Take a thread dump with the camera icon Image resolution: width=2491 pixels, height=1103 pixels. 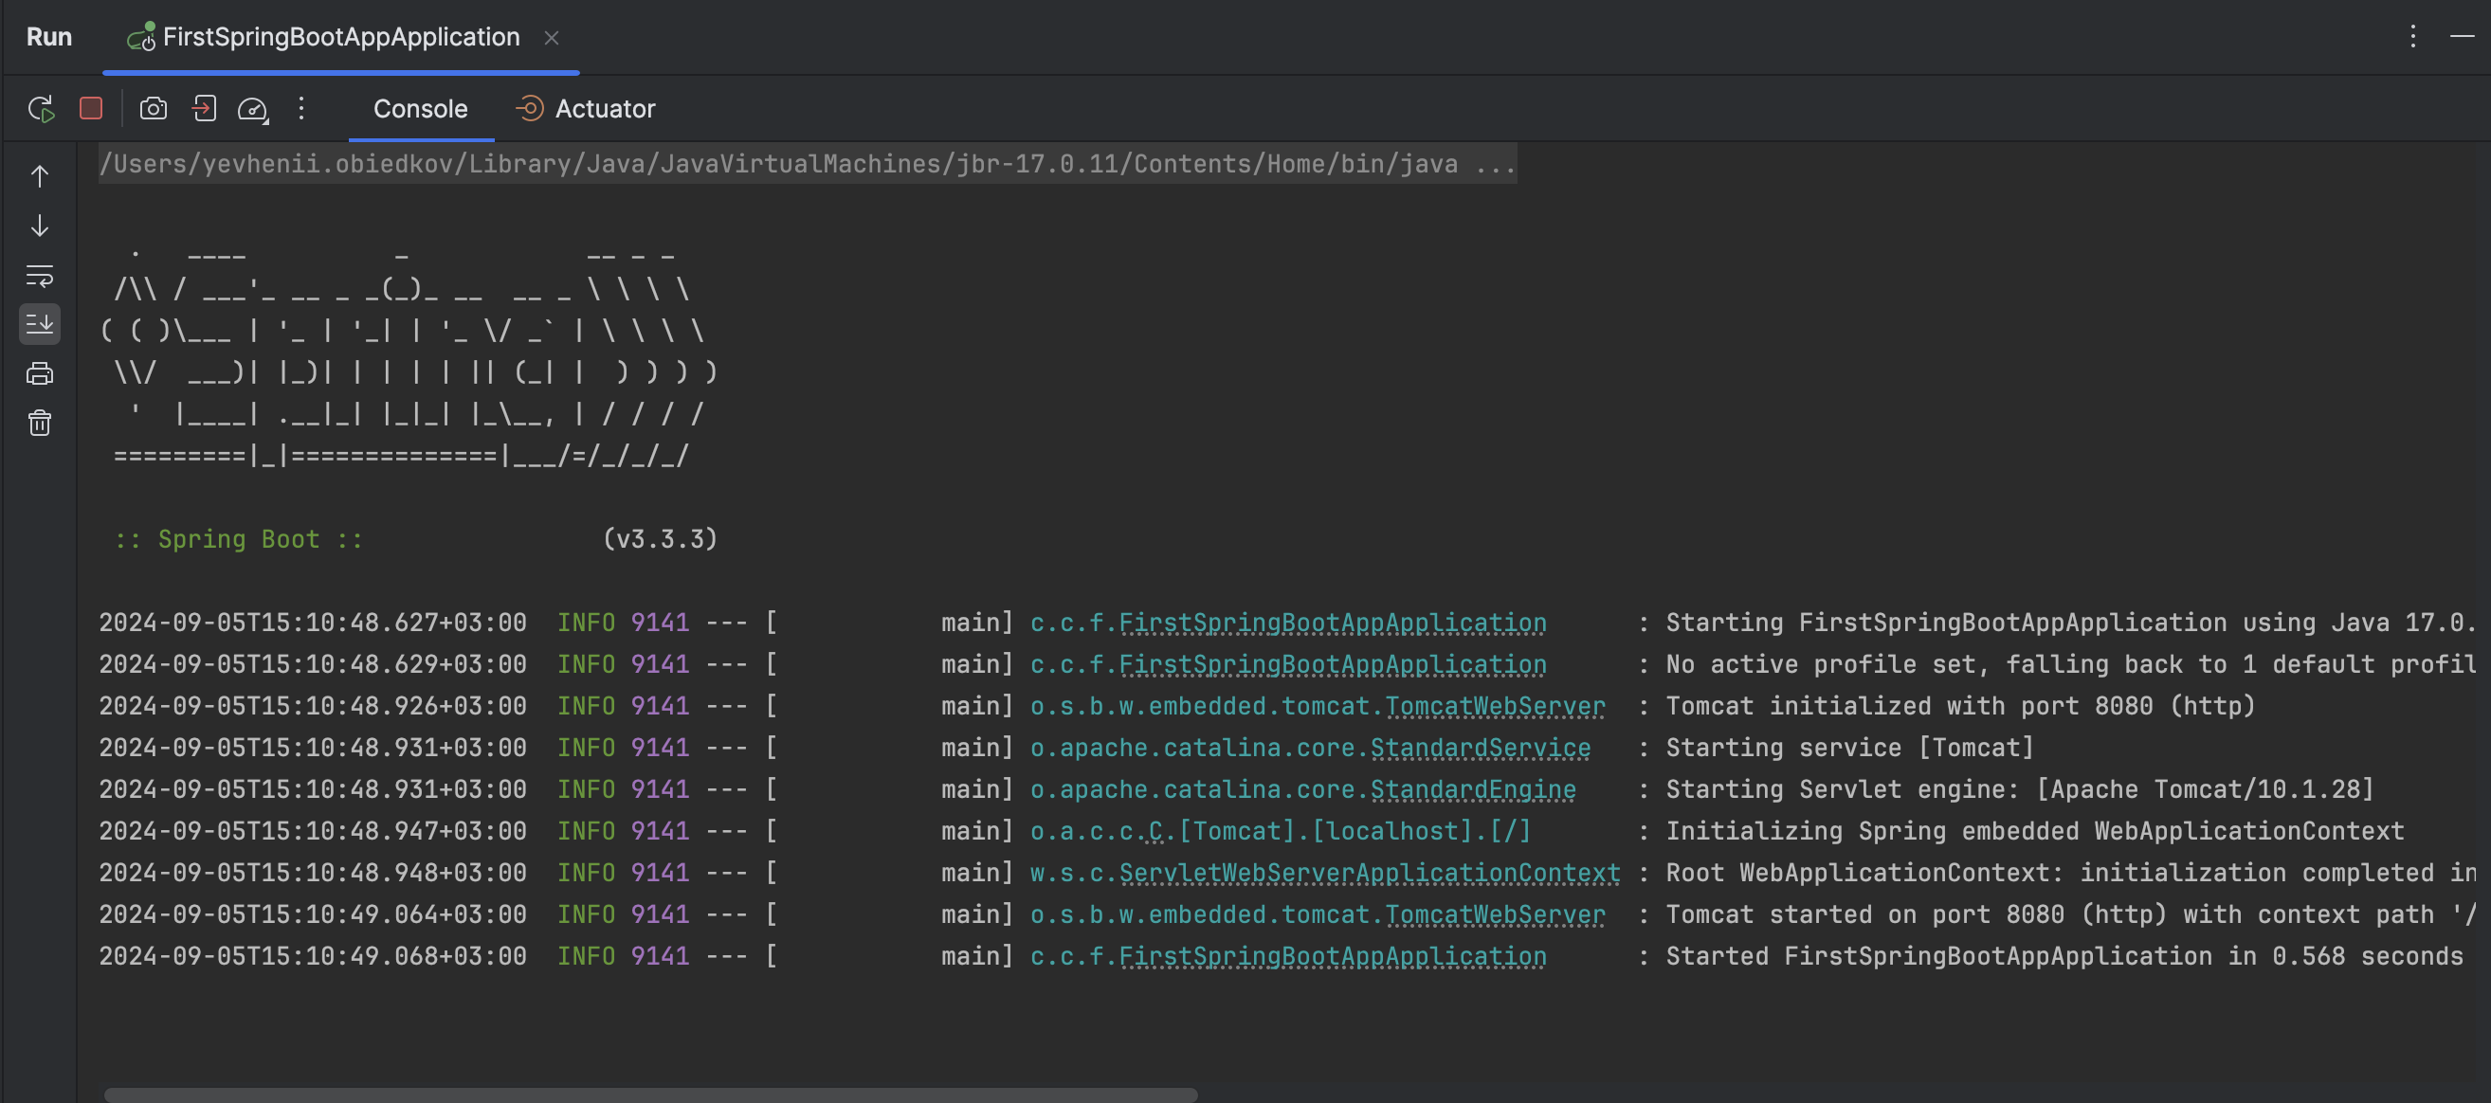(153, 108)
